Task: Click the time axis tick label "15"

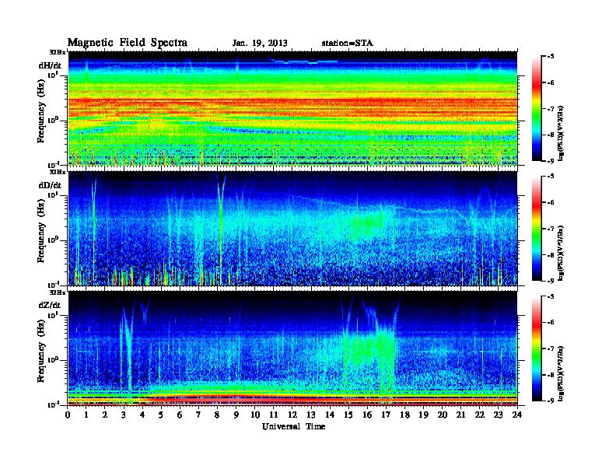Action: tap(348, 415)
